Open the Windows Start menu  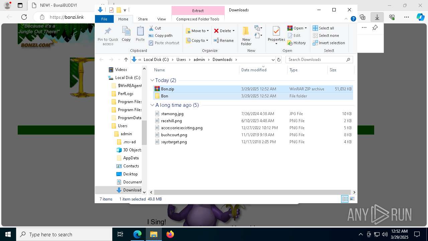8,234
